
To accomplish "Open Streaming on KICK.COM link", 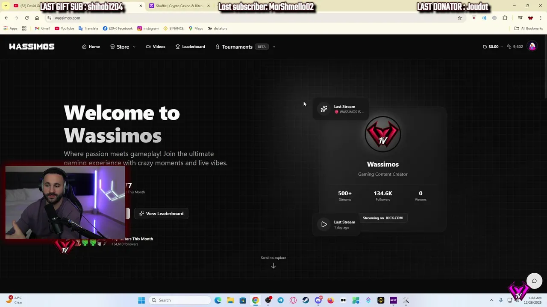I will tap(382, 218).
